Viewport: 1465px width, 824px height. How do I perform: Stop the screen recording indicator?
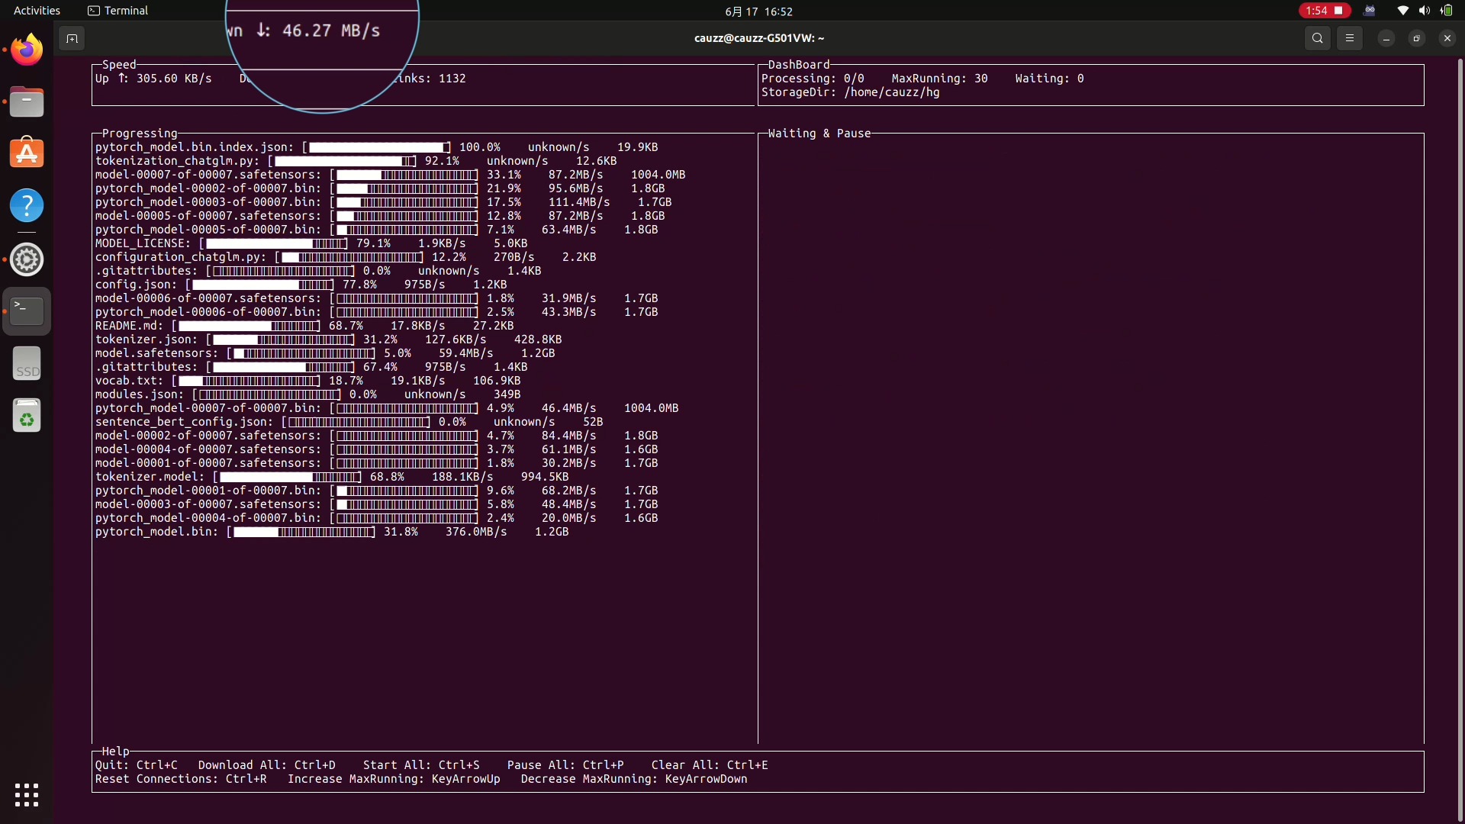[1325, 11]
